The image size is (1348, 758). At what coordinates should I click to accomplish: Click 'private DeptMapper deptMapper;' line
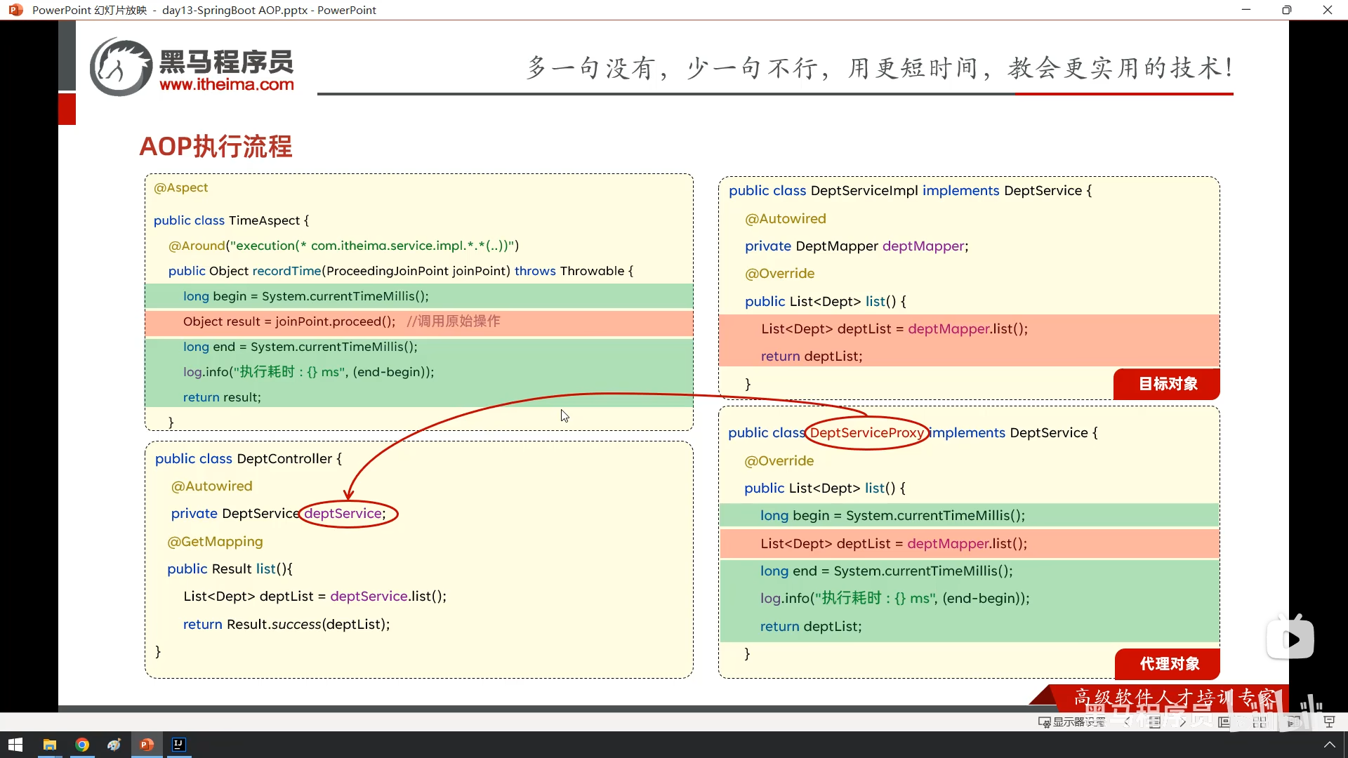coord(857,246)
